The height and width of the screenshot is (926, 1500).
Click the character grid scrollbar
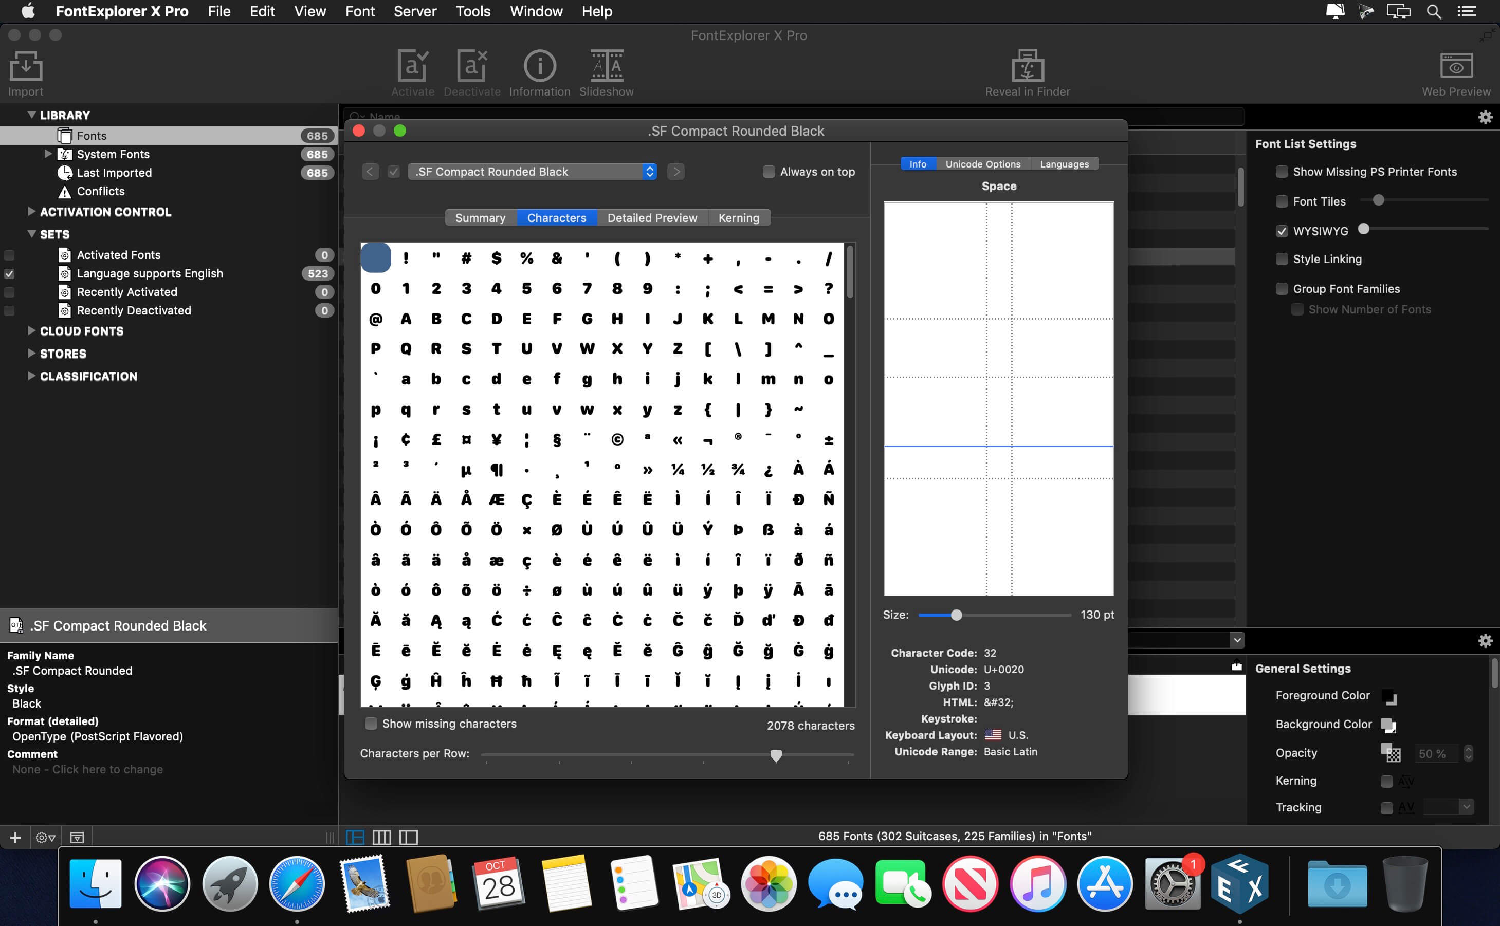850,272
